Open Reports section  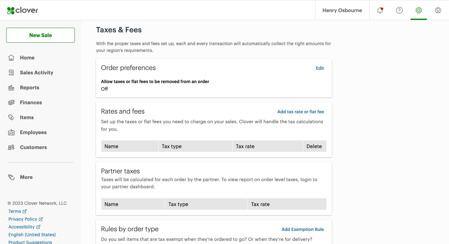click(30, 87)
